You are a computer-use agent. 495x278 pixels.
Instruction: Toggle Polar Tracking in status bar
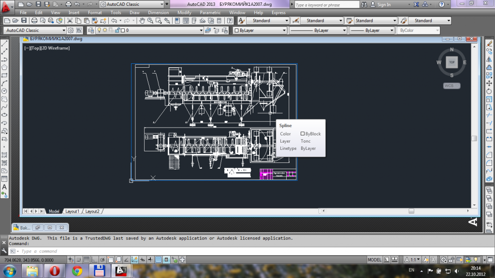tap(102, 260)
